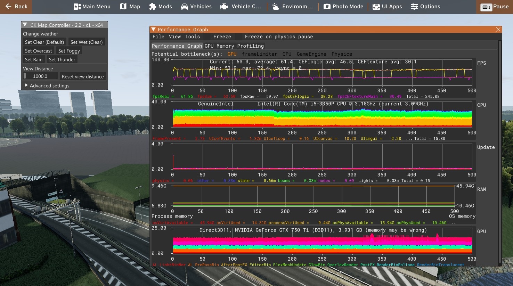This screenshot has height=286, width=513.
Task: Toggle Freeze on physics pause
Action: [x=279, y=37]
